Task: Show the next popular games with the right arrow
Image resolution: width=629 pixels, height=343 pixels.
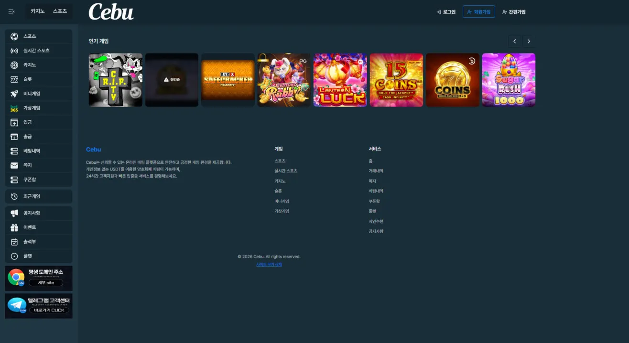Action: pos(529,42)
